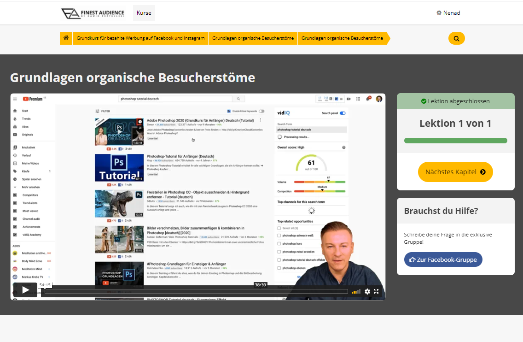This screenshot has width=523, height=342.
Task: Select Start in the YouTube sidebar
Action: [25, 111]
